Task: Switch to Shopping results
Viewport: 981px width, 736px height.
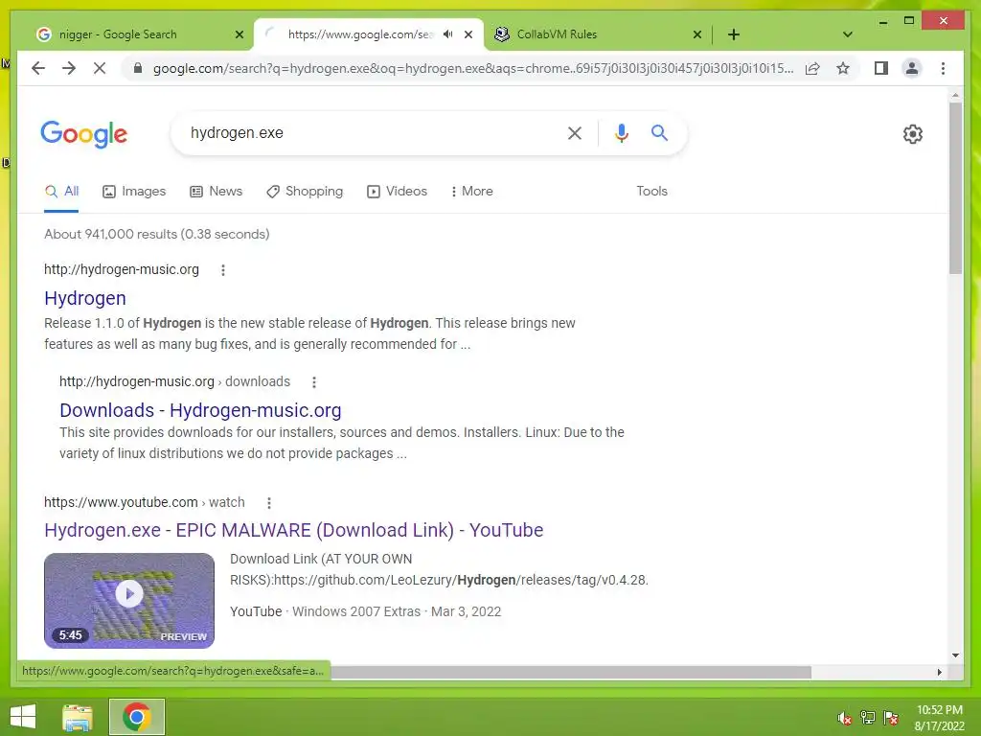Action: pyautogui.click(x=305, y=191)
